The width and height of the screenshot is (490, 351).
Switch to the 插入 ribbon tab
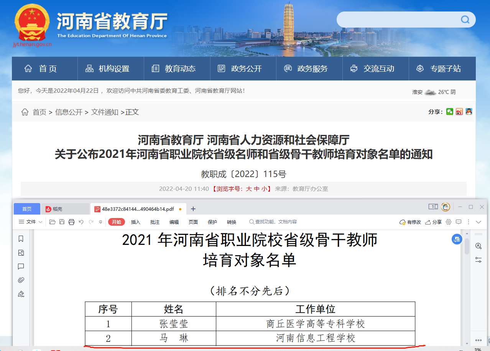[x=136, y=222]
